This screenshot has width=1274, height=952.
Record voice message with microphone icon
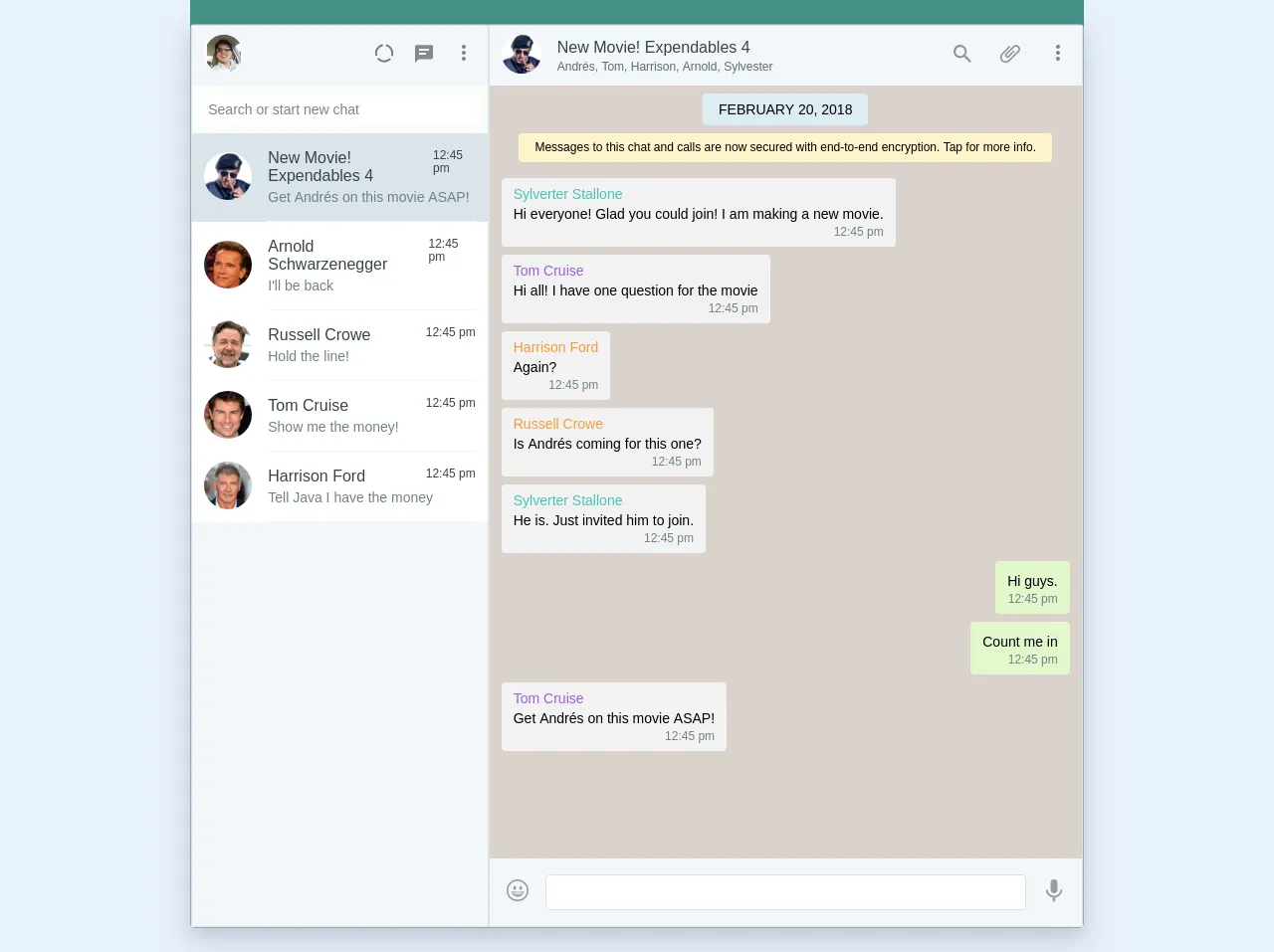[1054, 890]
